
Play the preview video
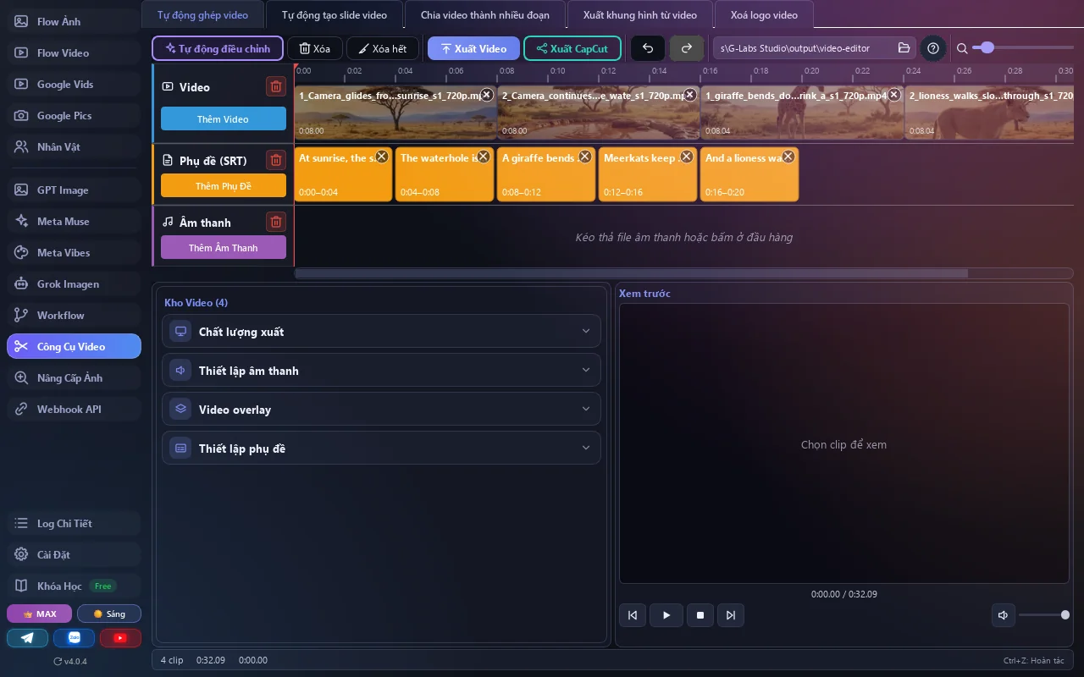[x=666, y=615]
